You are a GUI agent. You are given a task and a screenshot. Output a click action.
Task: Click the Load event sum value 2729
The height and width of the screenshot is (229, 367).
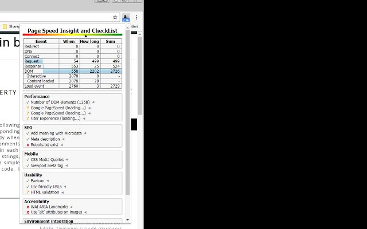coord(115,86)
